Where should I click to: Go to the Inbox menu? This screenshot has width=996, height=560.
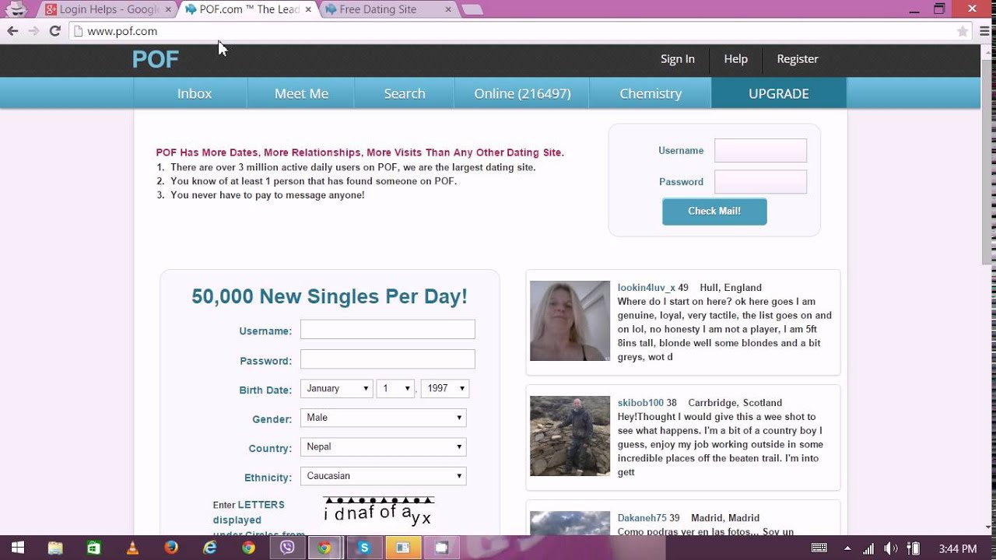195,93
